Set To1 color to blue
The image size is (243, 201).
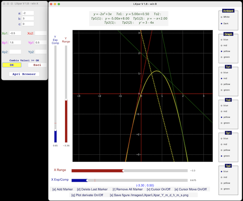(221, 73)
